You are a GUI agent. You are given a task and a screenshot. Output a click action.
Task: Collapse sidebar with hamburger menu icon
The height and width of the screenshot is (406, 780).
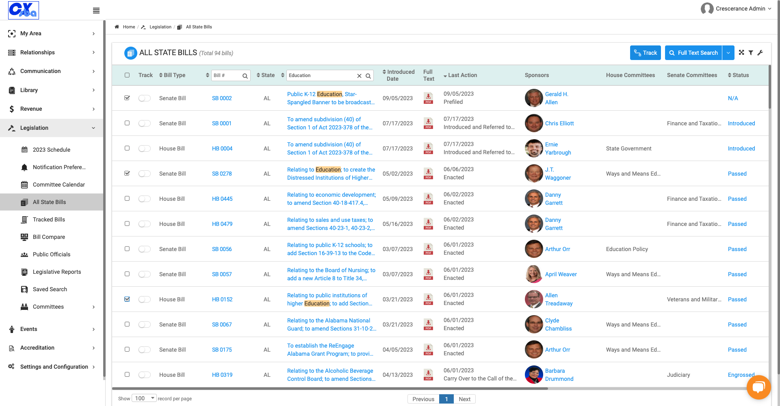pos(96,11)
